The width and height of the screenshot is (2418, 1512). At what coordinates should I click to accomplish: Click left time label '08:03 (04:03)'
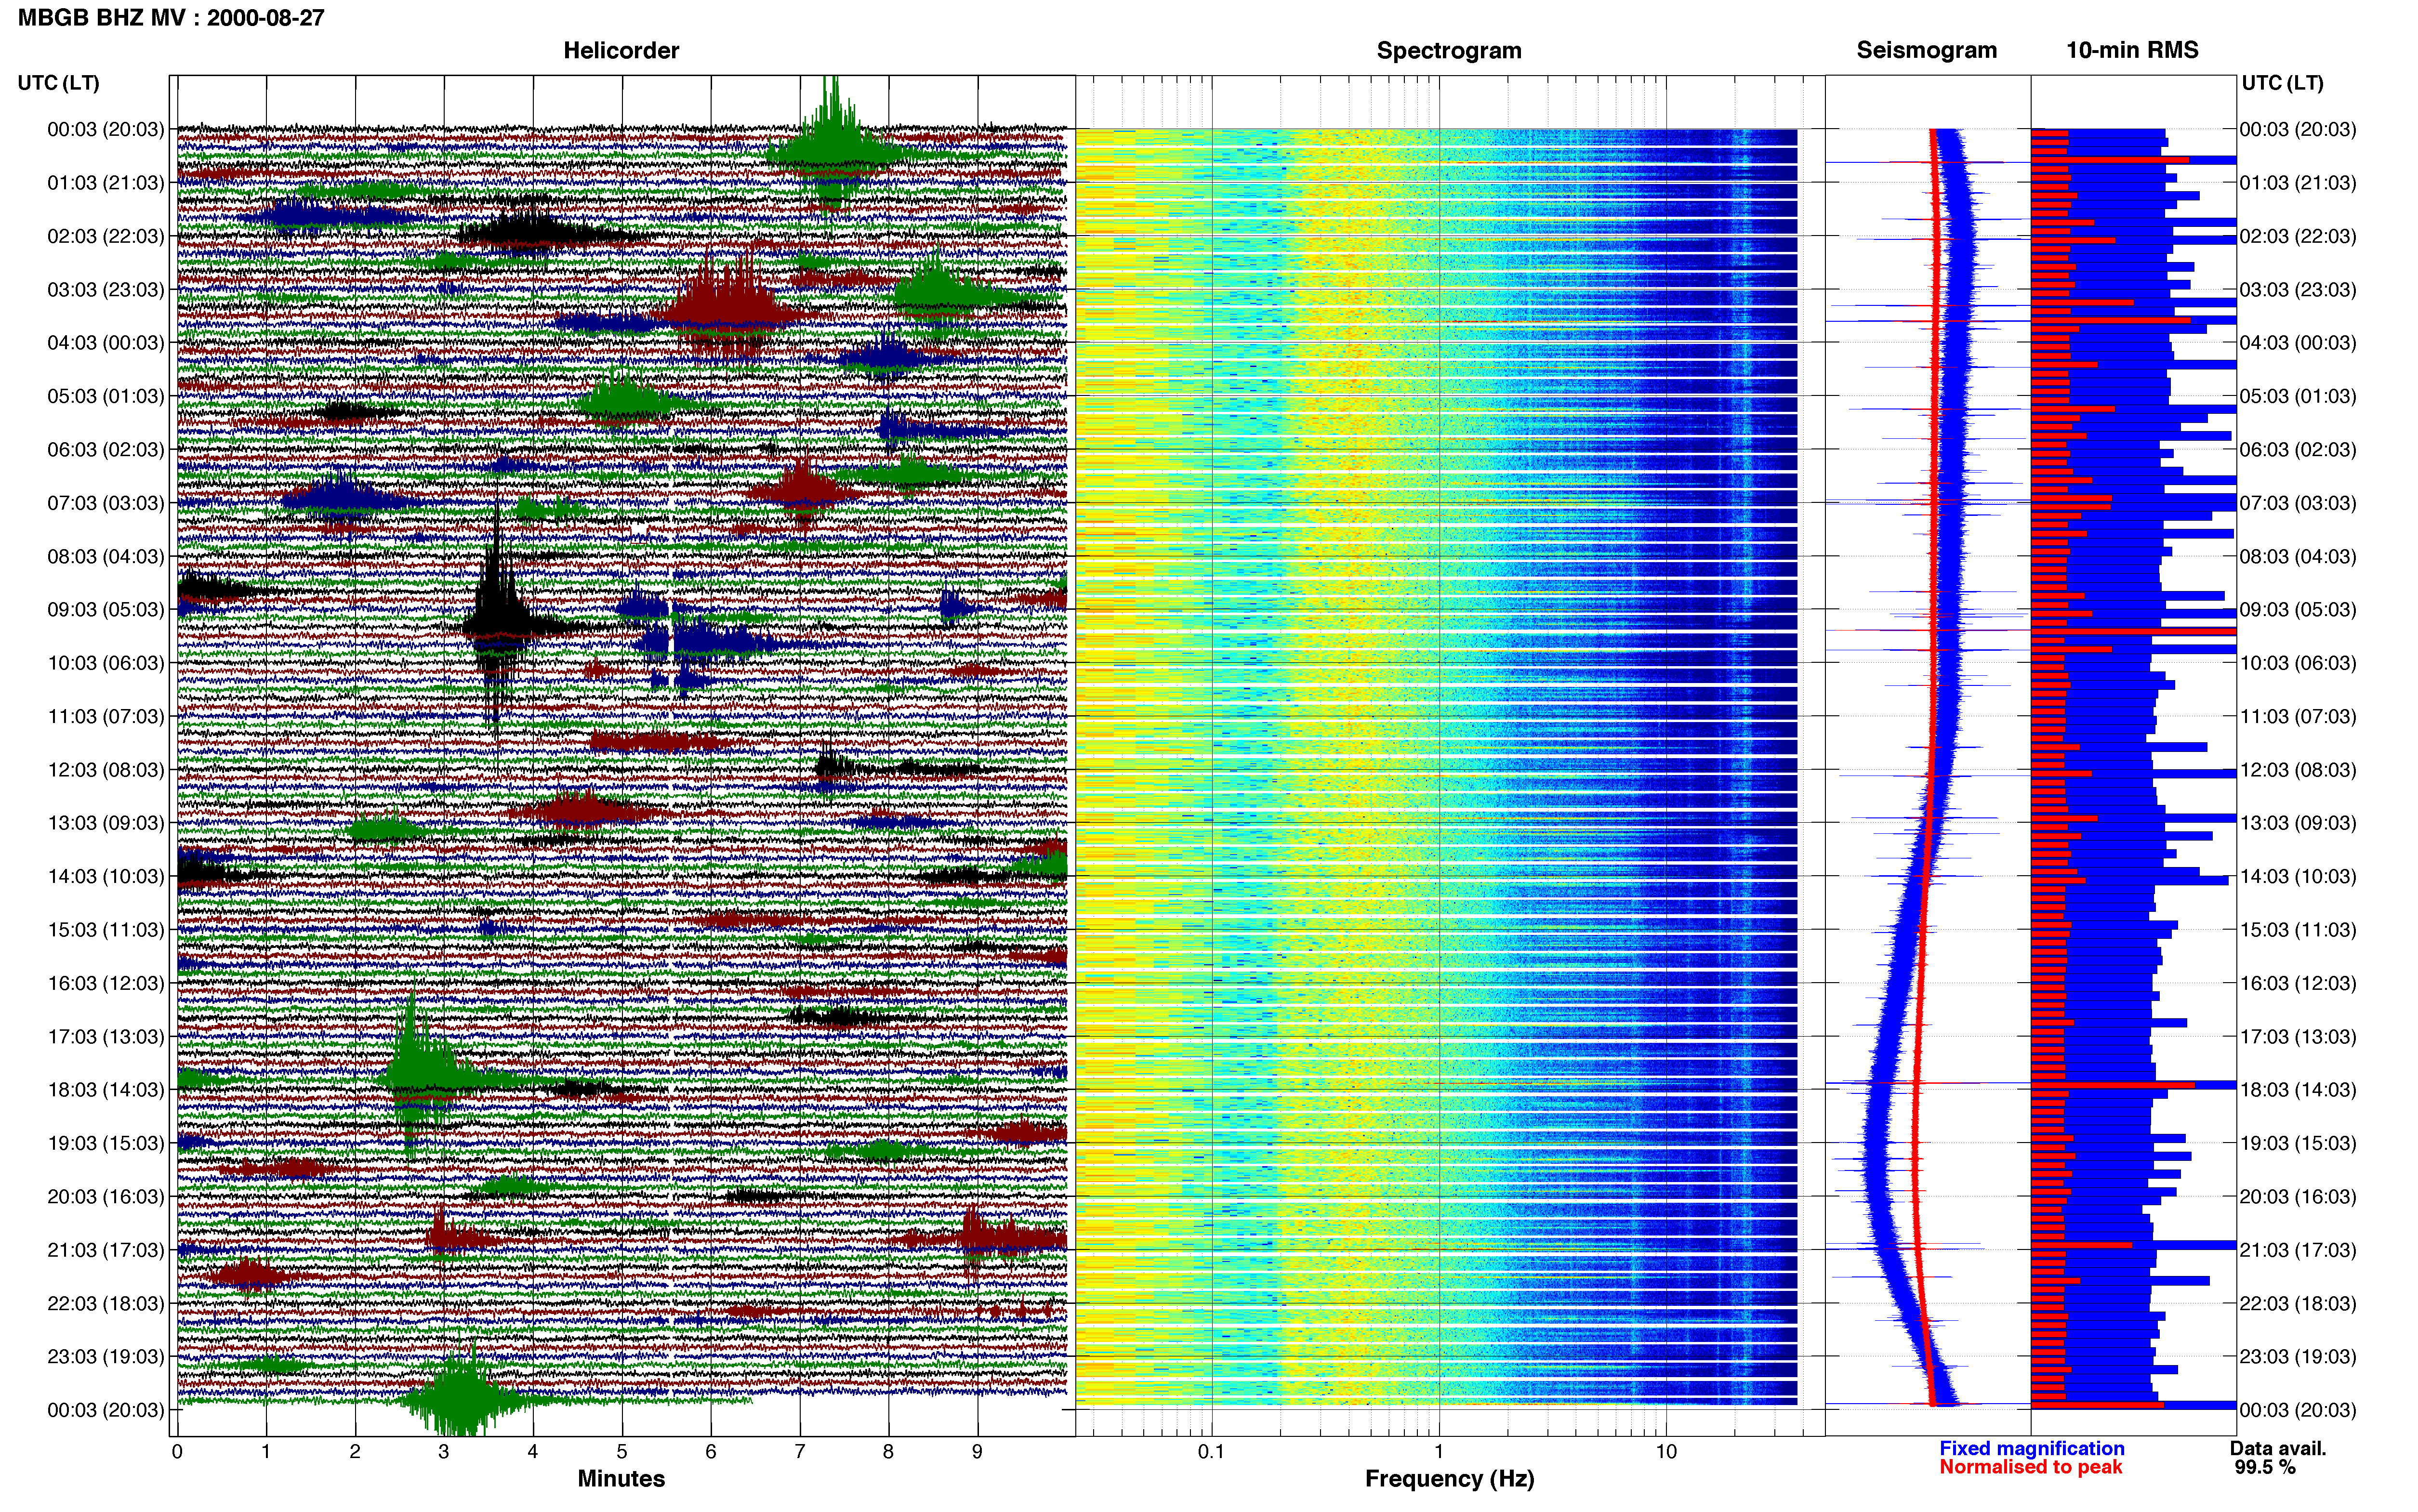105,556
